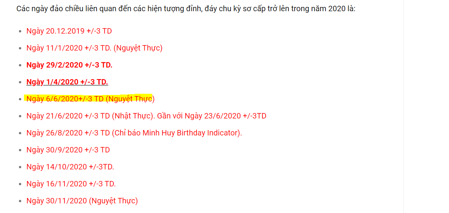Click the bullet before Ngày 30/11/2020

tap(20, 201)
